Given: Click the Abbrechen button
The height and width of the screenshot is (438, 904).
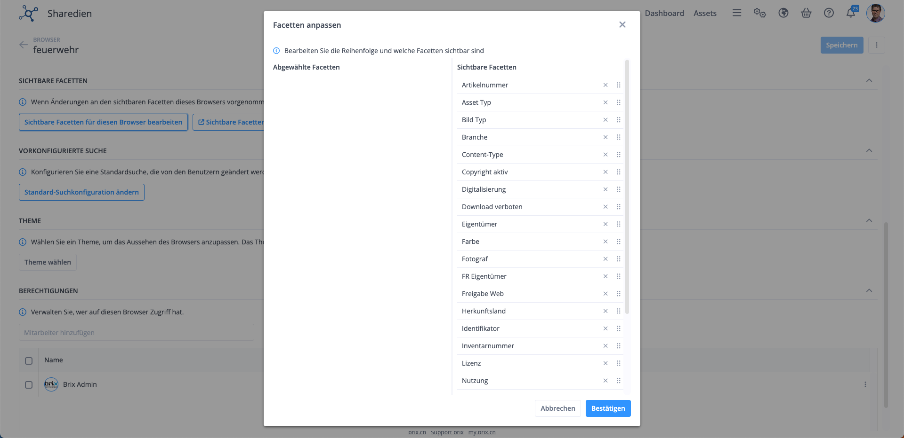Looking at the screenshot, I should [557, 408].
